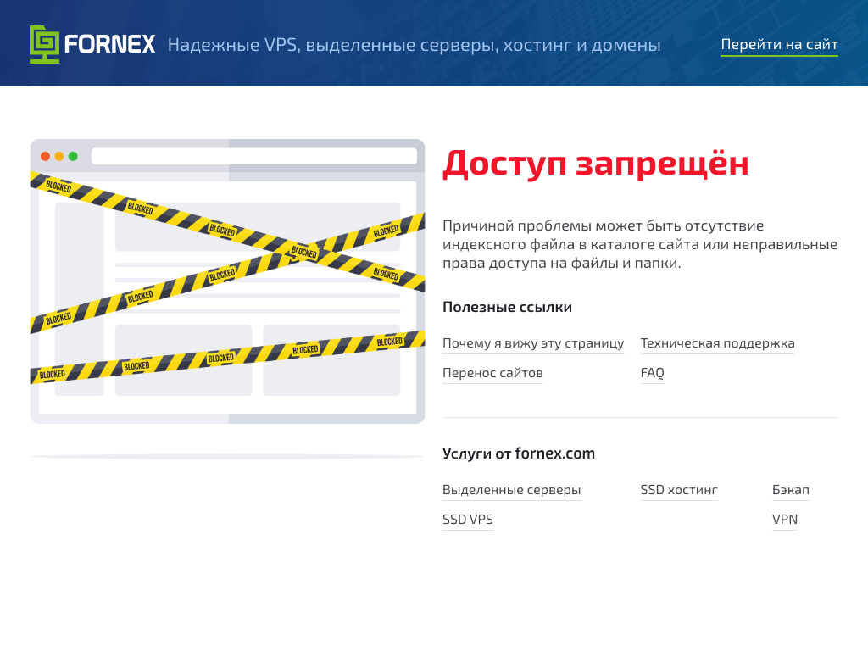This screenshot has width=868, height=651.
Task: Click the green dot in the browser illustration
Action: tap(73, 156)
